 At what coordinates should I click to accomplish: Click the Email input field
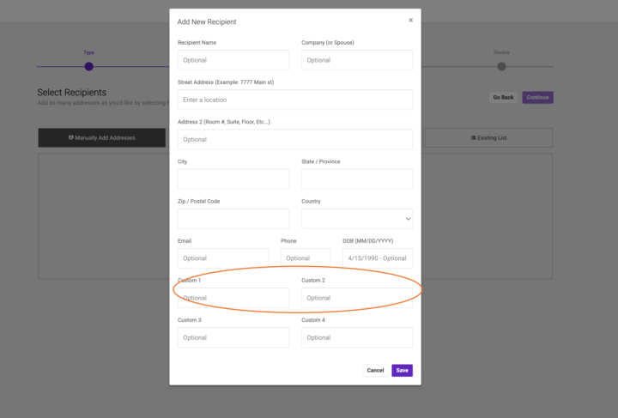click(222, 257)
